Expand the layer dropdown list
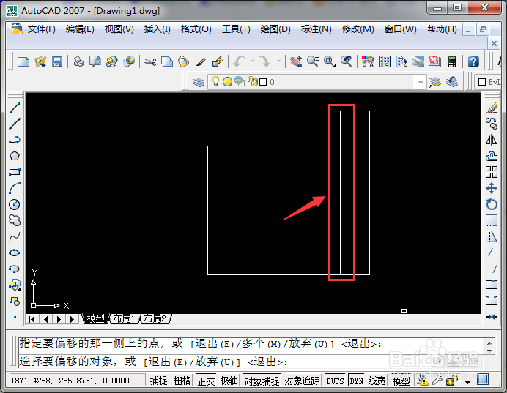Screen dimensions: 507x393 [x=421, y=82]
